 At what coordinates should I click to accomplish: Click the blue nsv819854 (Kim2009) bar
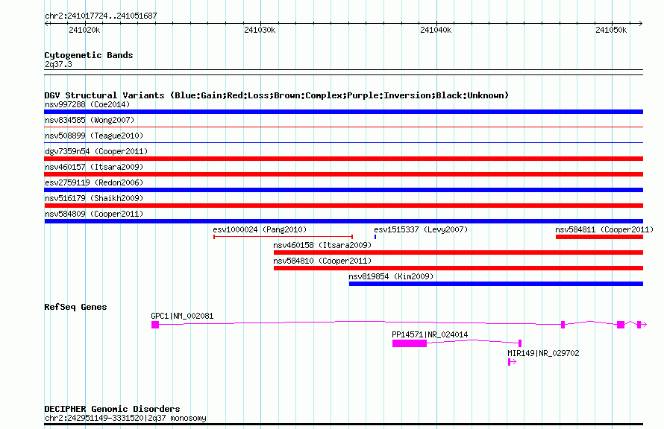tap(496, 284)
